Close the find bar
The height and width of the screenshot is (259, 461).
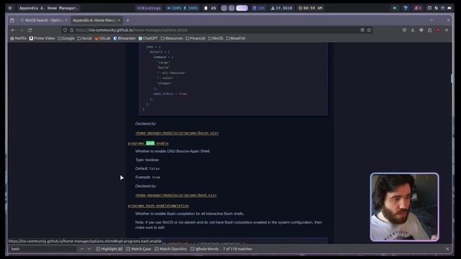[x=447, y=249]
